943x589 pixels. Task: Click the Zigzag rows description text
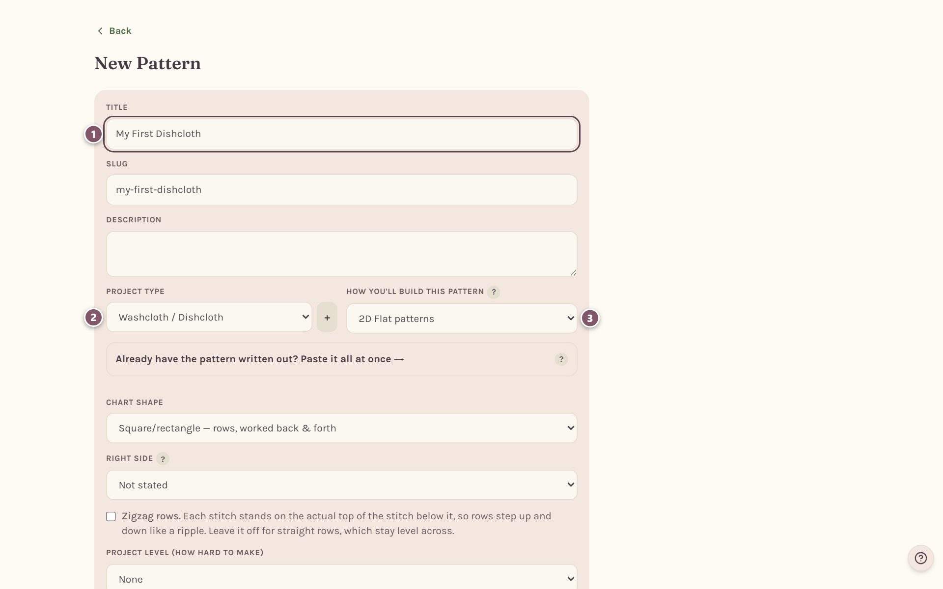336,524
